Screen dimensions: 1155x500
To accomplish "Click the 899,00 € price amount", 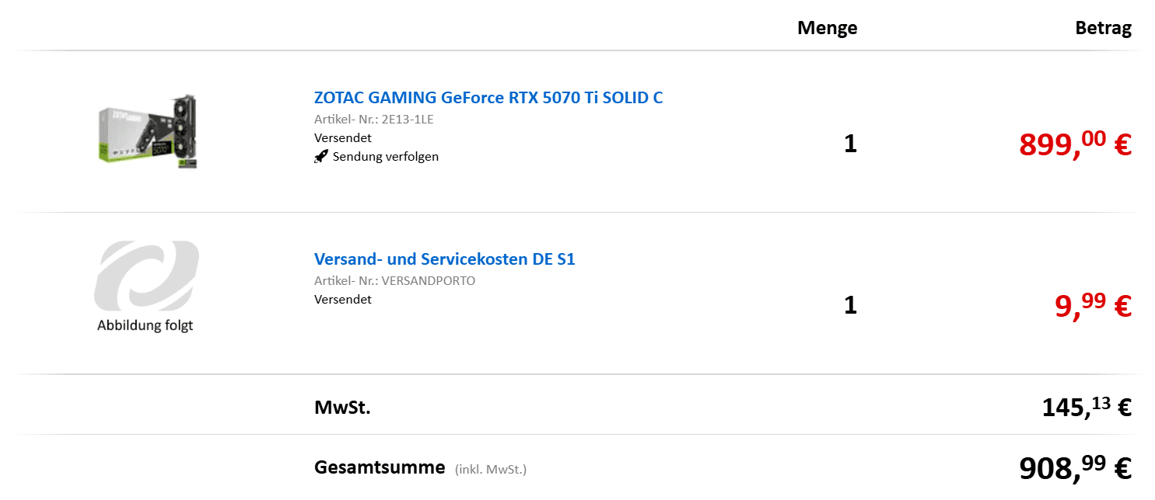I will pos(1075,144).
